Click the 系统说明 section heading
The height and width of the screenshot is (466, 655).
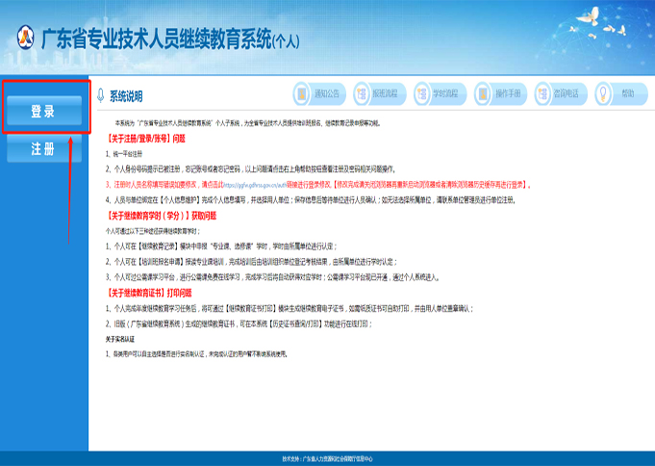click(x=126, y=96)
